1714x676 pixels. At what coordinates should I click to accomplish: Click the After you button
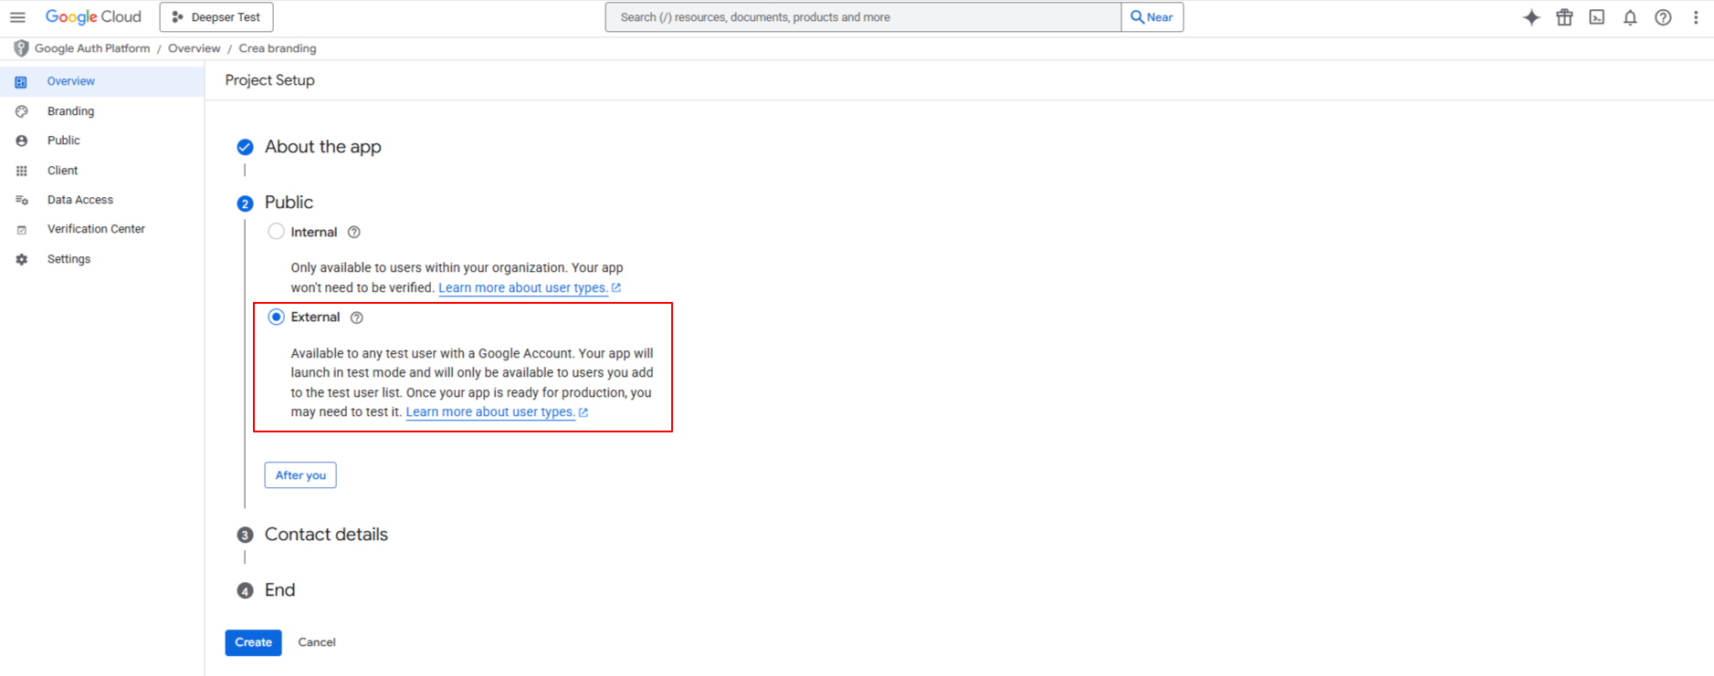tap(300, 475)
